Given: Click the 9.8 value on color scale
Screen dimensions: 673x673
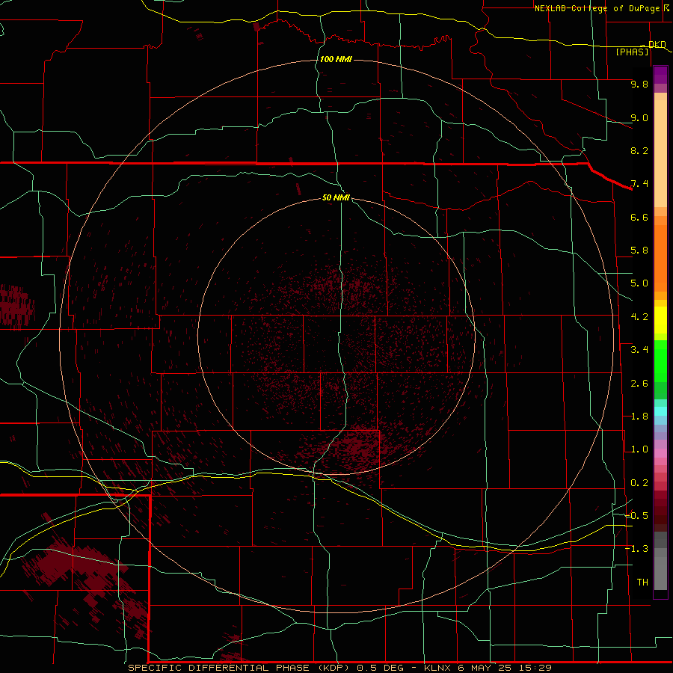Looking at the screenshot, I should pyautogui.click(x=639, y=84).
